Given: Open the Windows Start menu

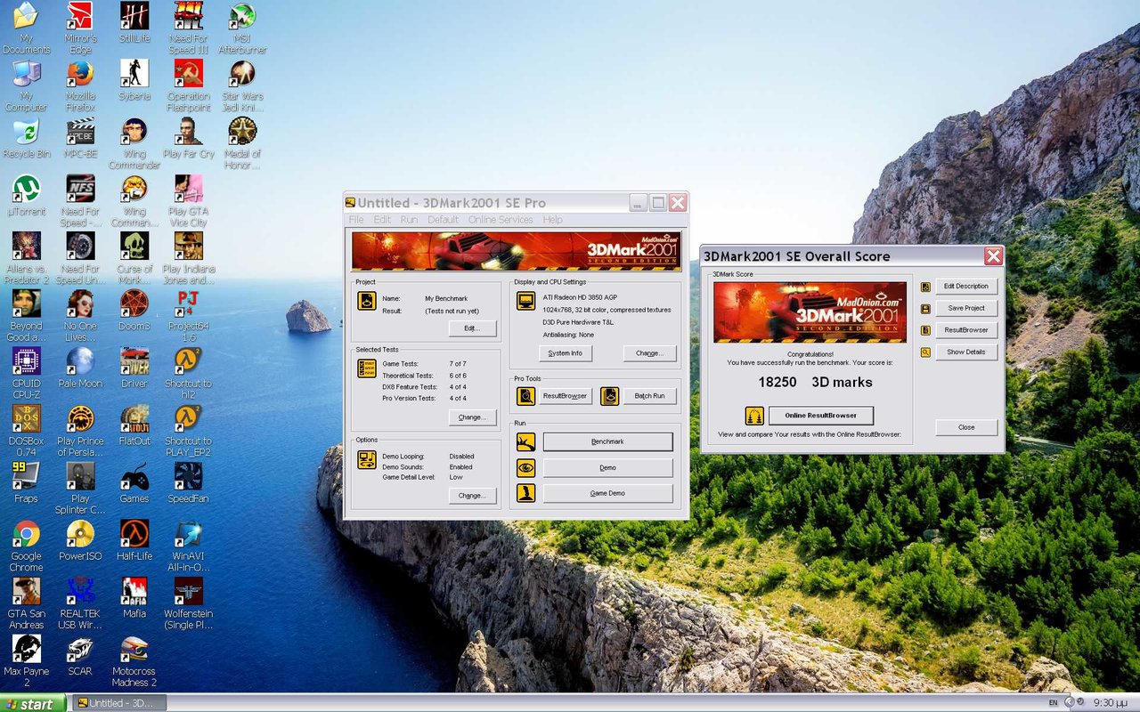Looking at the screenshot, I should coord(33,704).
